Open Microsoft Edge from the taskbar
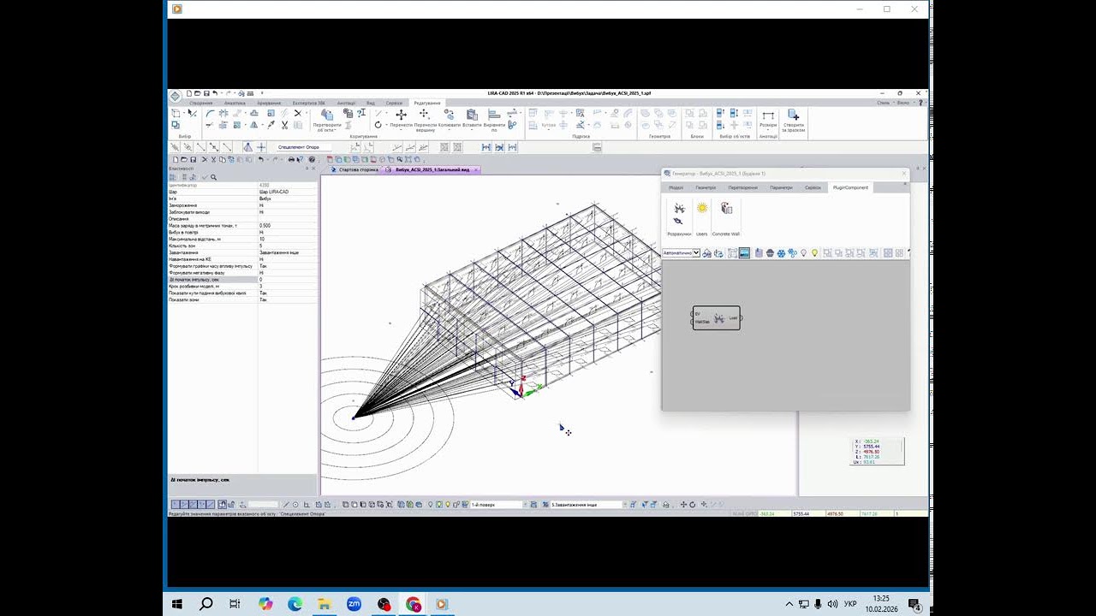 tap(295, 604)
